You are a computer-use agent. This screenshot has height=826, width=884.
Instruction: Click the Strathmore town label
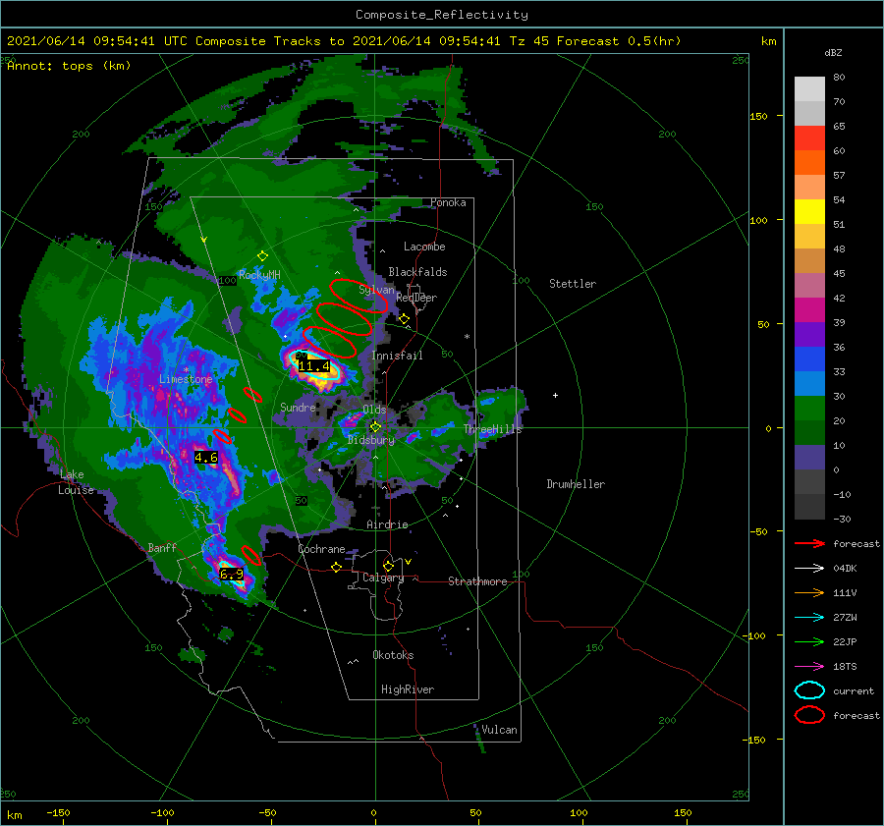click(x=477, y=581)
